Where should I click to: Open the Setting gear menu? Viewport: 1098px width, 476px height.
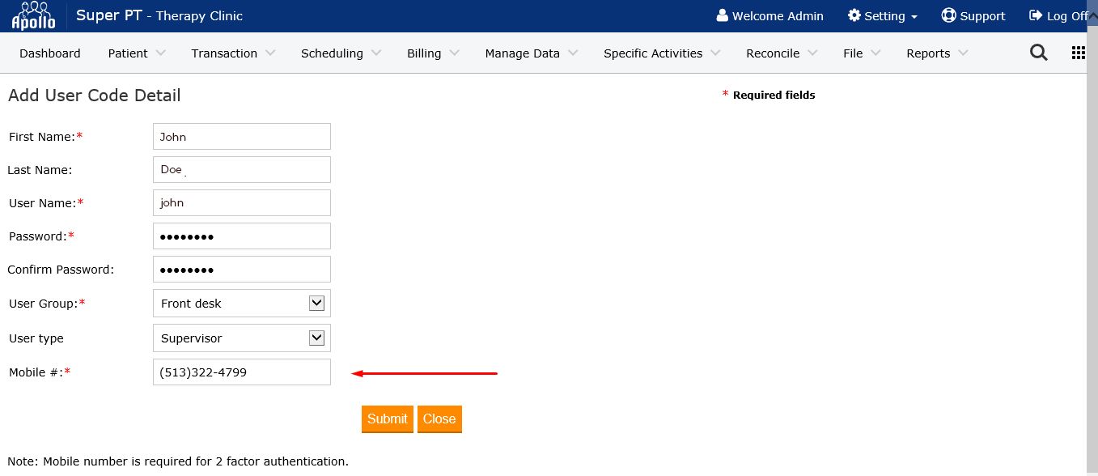click(x=882, y=16)
